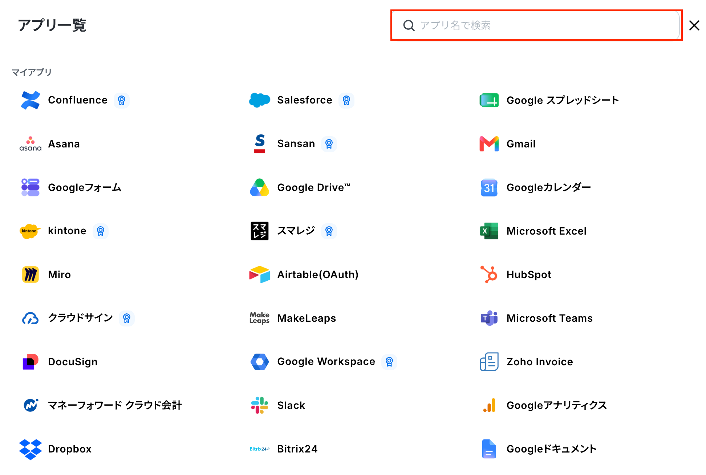Choose the Asana logo icon
706x475 pixels.
pyautogui.click(x=31, y=144)
